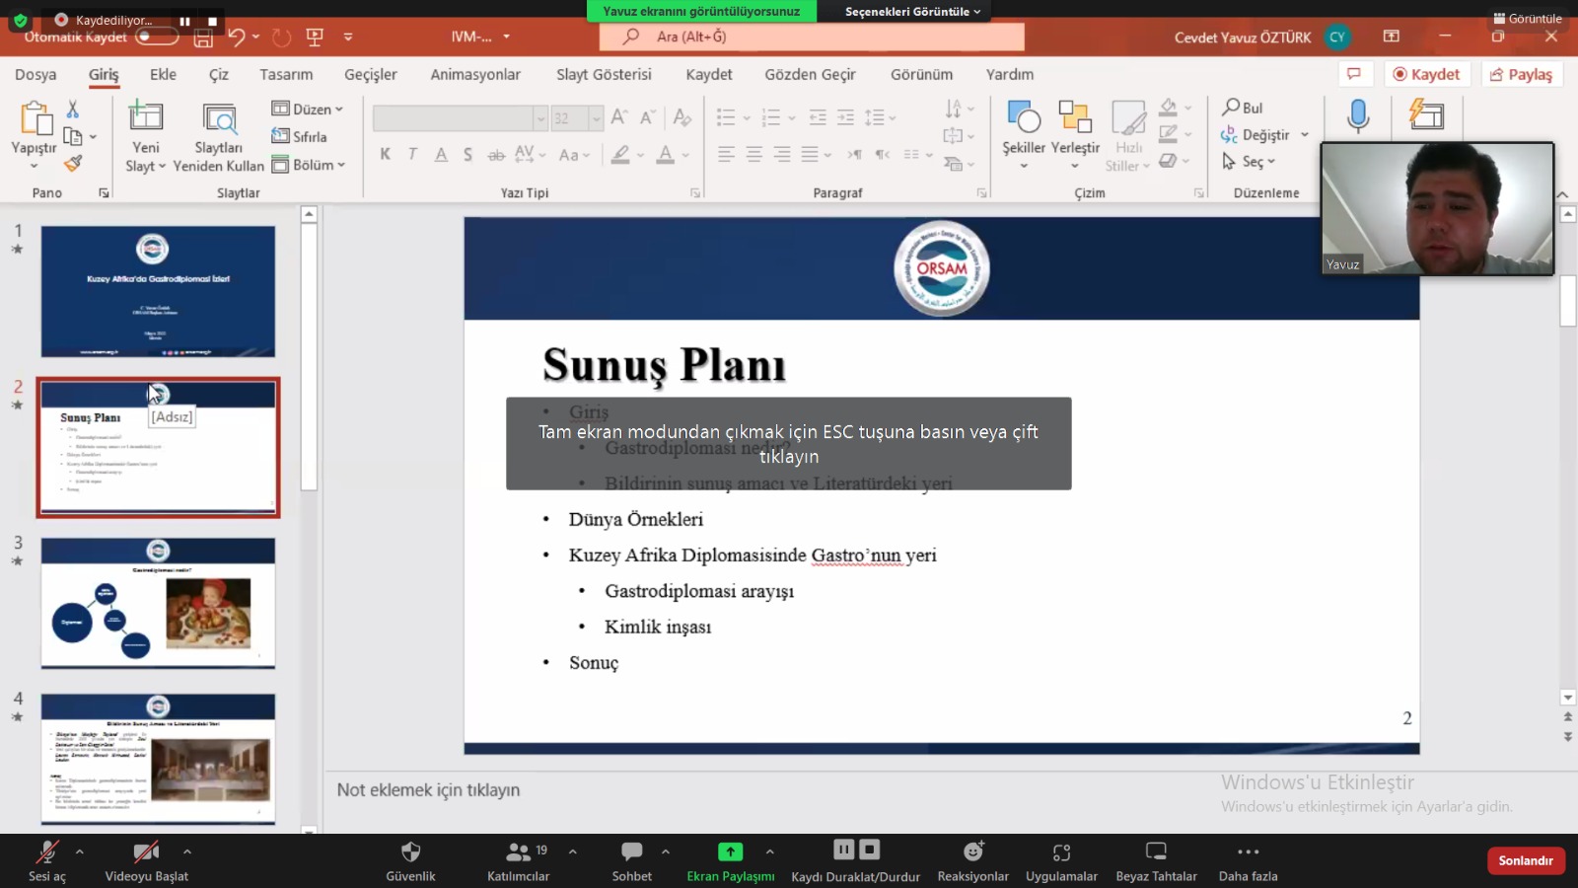Click Slaytları Yeniden Kullan icon
The width and height of the screenshot is (1578, 888).
point(219,118)
